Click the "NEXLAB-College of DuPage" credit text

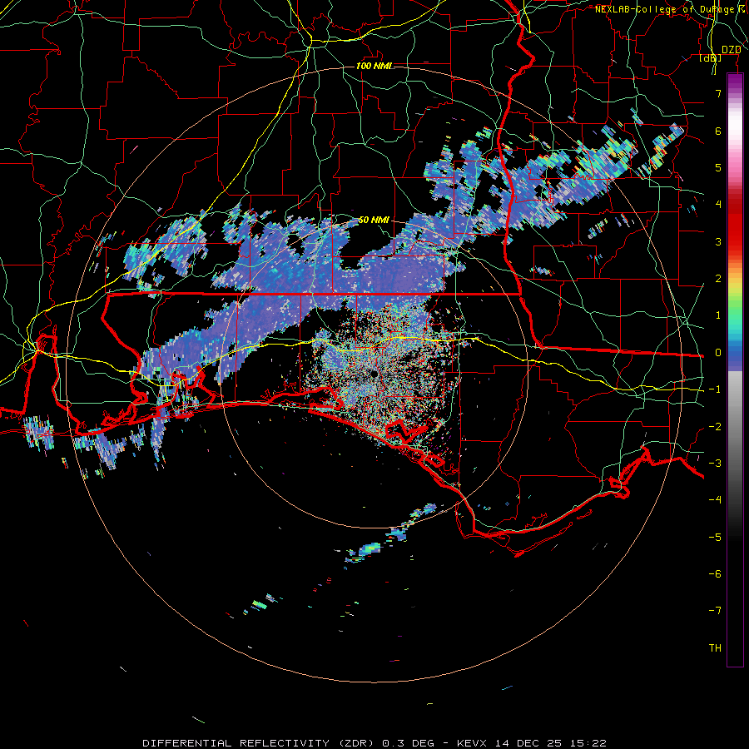coord(664,9)
